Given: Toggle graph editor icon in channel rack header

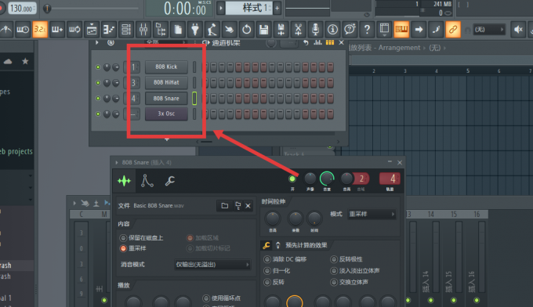Looking at the screenshot, I should coord(317,42).
